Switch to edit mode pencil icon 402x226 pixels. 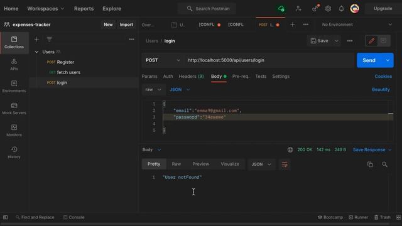pos(371,41)
